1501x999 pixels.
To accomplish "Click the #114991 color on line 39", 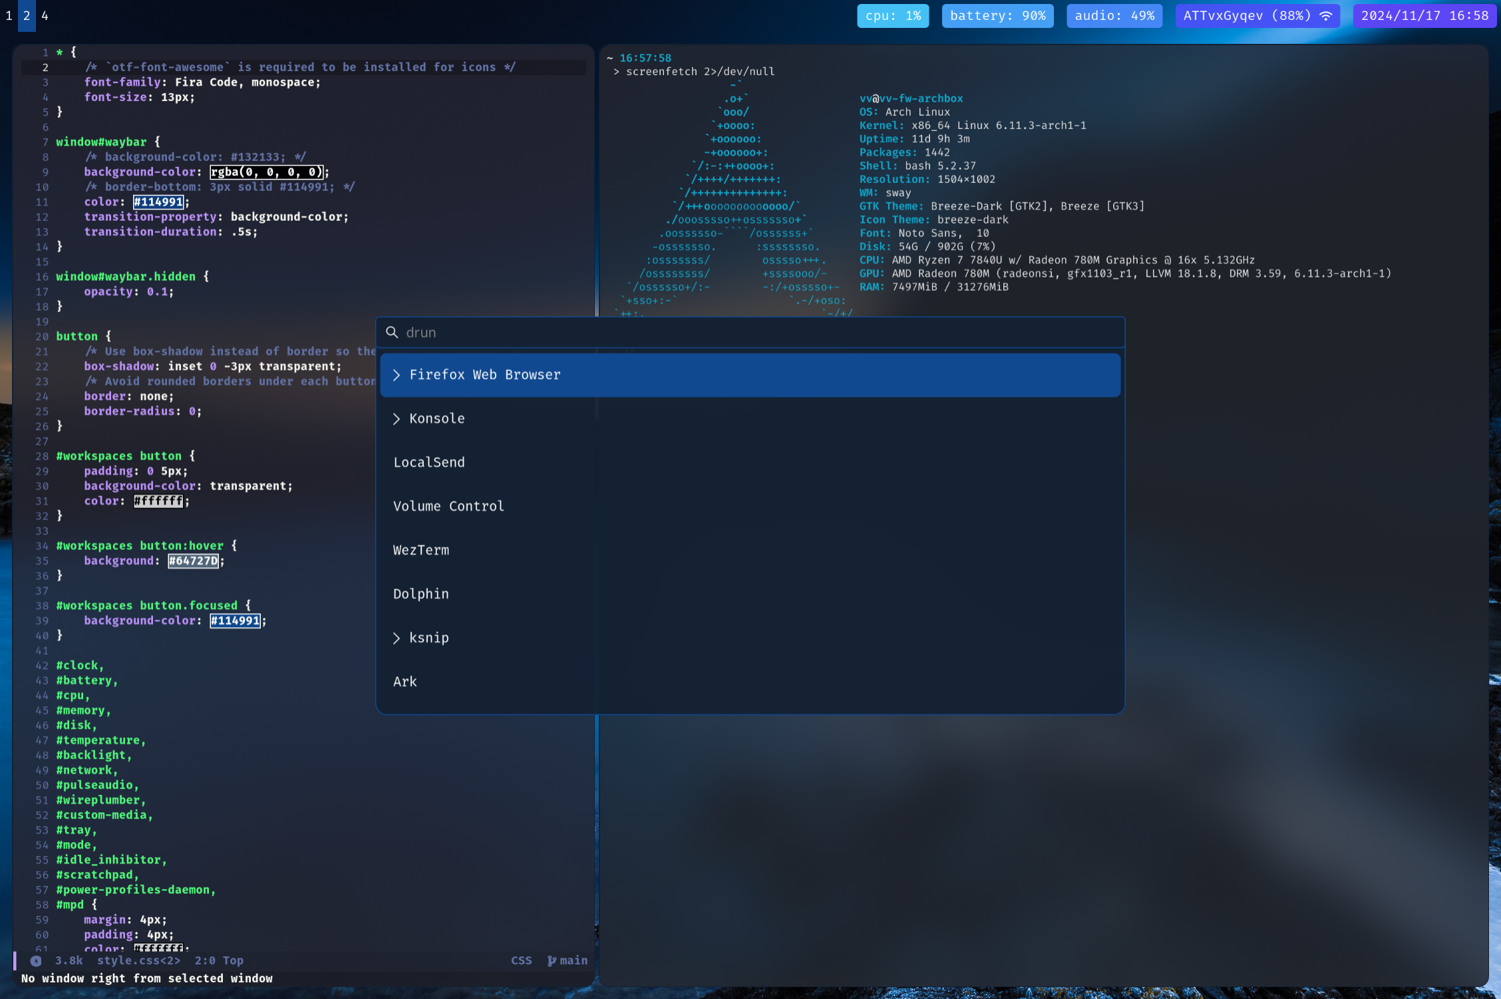I will 236,621.
